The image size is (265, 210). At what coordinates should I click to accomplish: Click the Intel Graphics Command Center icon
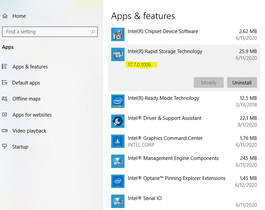coord(118,141)
